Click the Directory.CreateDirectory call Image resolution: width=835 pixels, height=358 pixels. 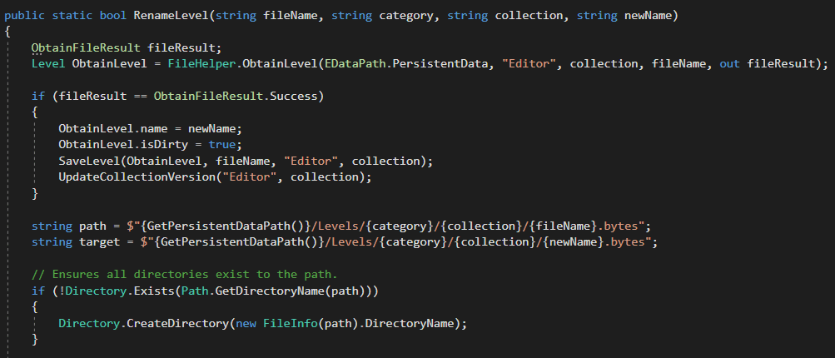point(144,323)
